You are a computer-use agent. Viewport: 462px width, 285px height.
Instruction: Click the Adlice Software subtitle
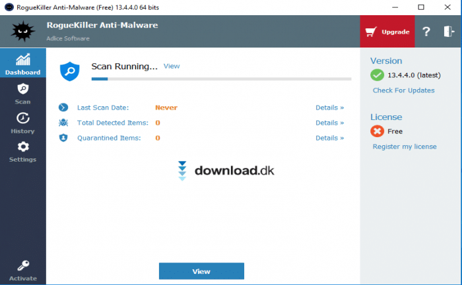pos(68,38)
